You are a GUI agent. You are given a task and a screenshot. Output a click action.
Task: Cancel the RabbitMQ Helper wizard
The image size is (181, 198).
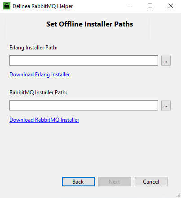pyautogui.click(x=151, y=182)
